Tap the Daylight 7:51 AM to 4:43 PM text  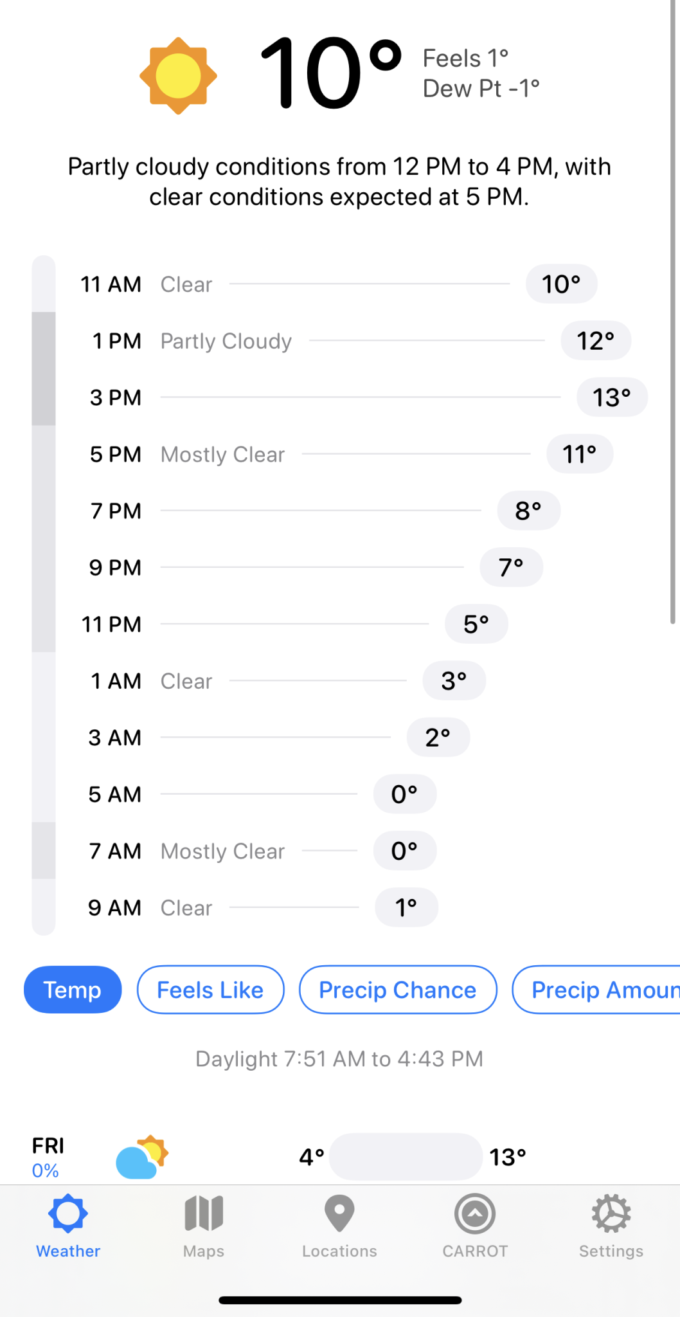point(339,1059)
